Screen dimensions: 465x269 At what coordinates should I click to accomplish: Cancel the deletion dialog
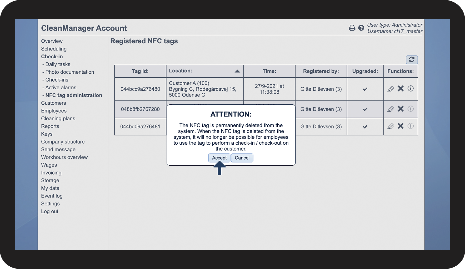point(242,158)
